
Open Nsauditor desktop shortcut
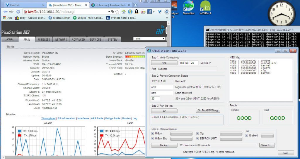click(189, 8)
